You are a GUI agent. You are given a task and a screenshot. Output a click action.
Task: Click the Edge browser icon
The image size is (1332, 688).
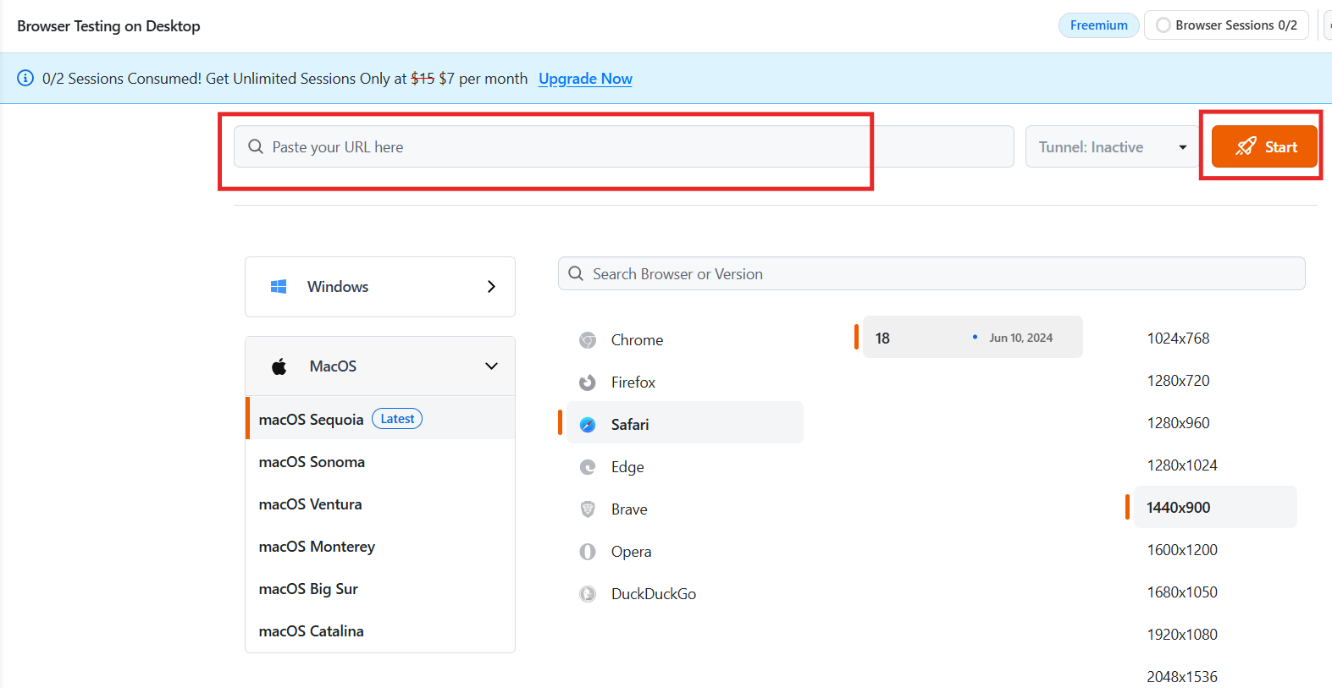pos(588,467)
